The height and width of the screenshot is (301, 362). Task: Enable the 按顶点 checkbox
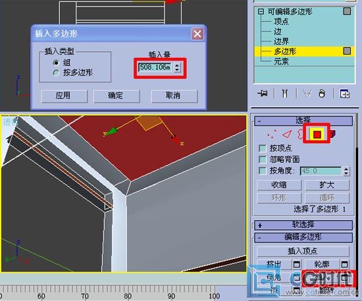263,148
